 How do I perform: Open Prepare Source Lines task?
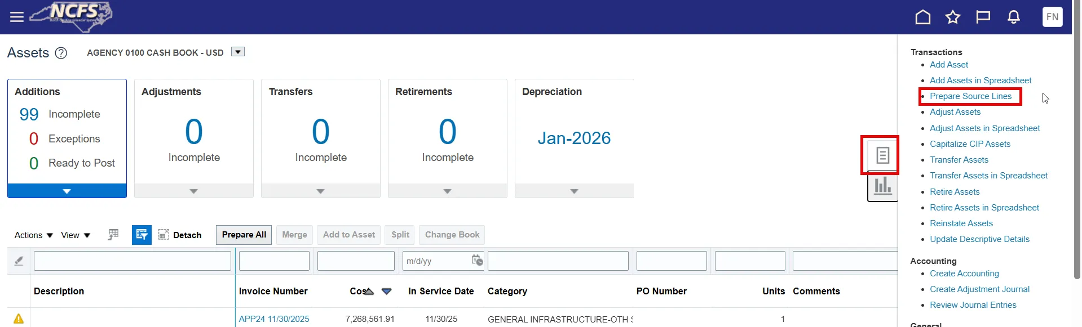970,96
